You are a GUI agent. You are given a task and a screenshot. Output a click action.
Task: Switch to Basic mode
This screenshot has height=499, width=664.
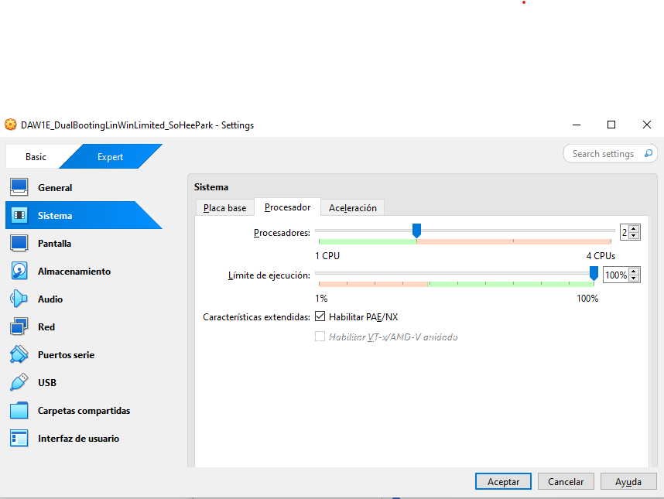tap(36, 156)
